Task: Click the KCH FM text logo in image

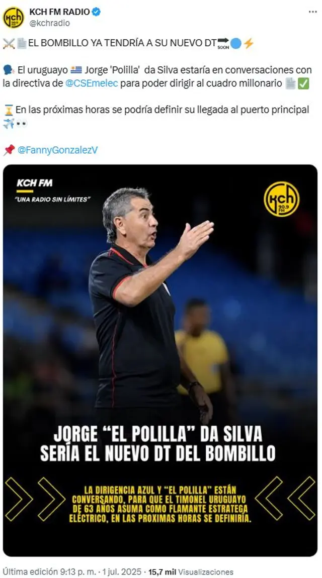Action: tap(34, 183)
